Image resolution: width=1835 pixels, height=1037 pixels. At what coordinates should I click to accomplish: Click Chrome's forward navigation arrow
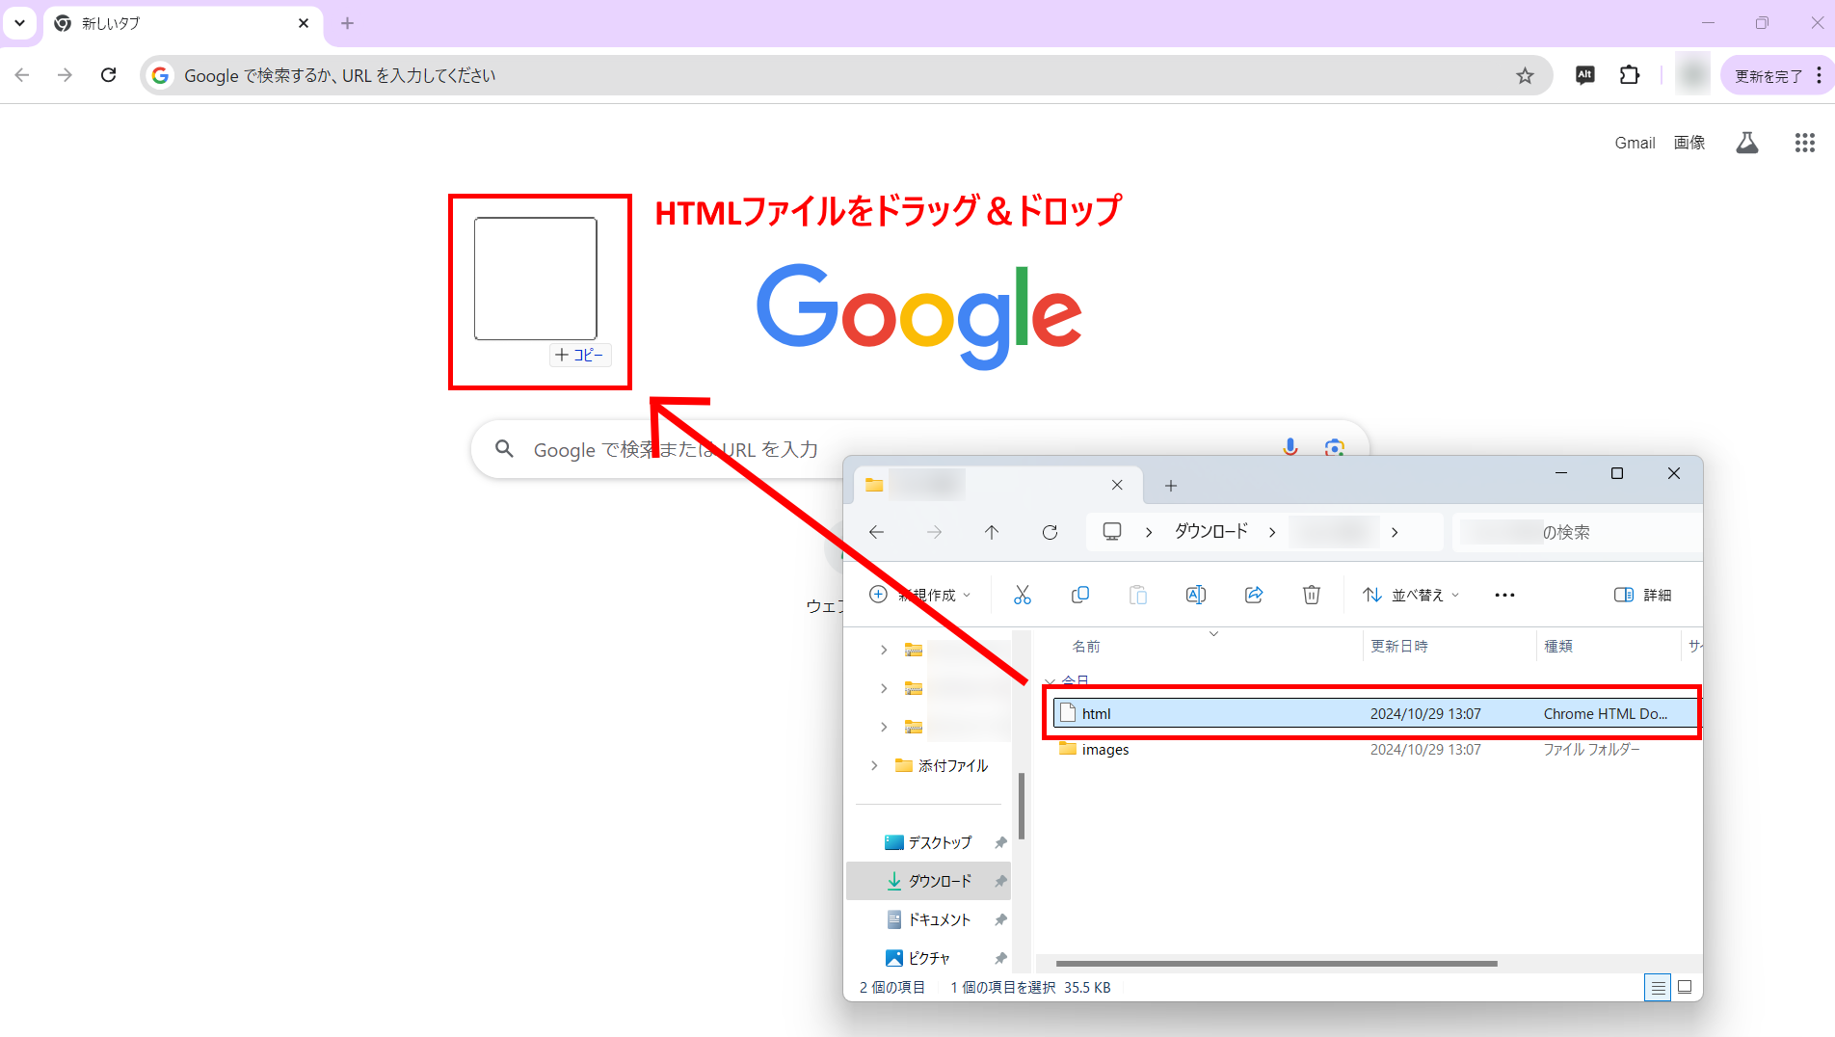point(65,75)
